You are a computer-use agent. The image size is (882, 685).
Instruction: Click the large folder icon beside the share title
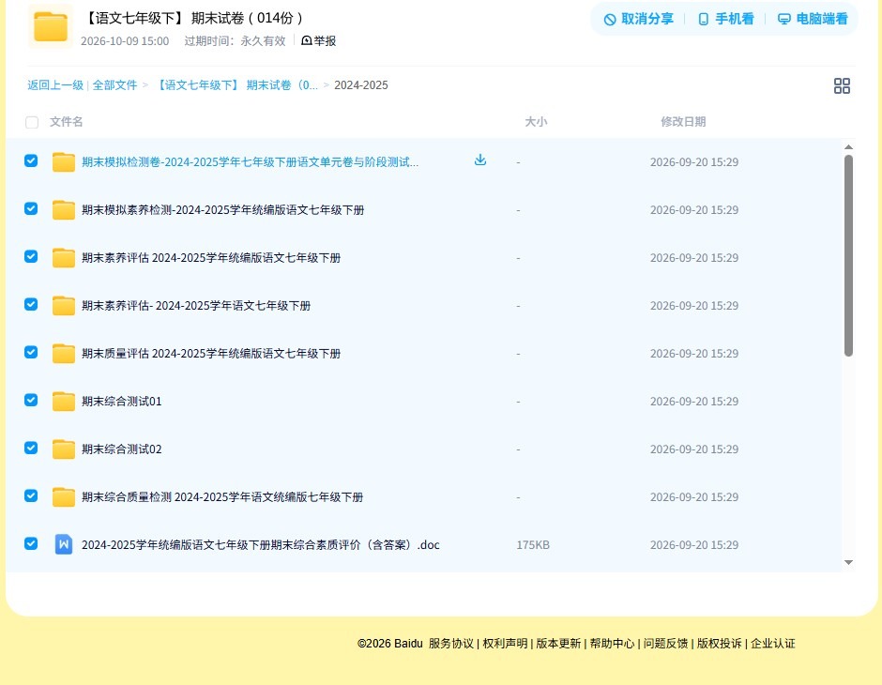coord(51,26)
